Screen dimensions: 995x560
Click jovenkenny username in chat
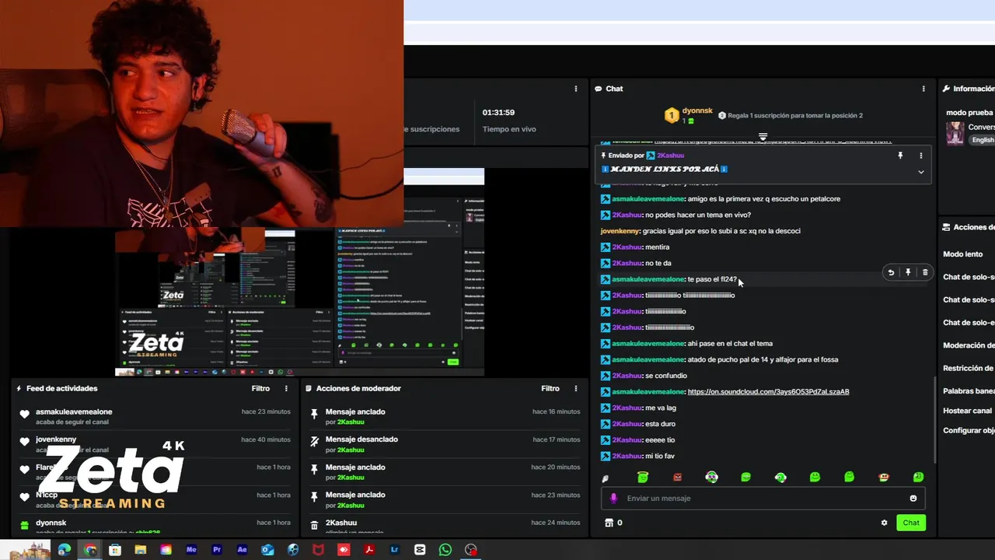point(620,231)
